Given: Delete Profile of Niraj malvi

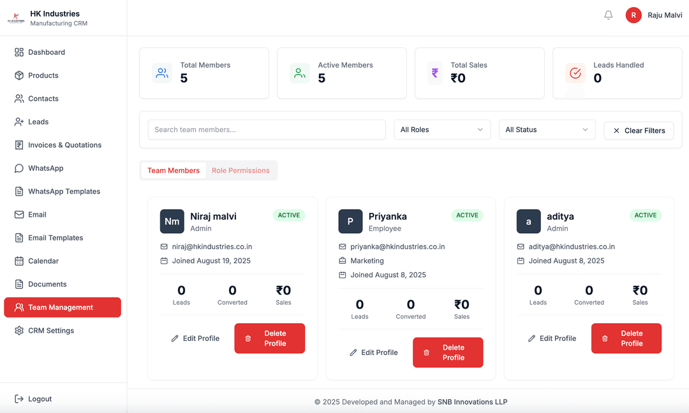Looking at the screenshot, I should pyautogui.click(x=270, y=338).
